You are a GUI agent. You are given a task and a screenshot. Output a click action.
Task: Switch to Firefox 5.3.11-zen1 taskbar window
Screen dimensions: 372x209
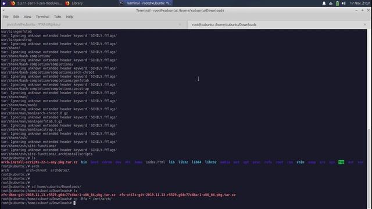point(36,3)
